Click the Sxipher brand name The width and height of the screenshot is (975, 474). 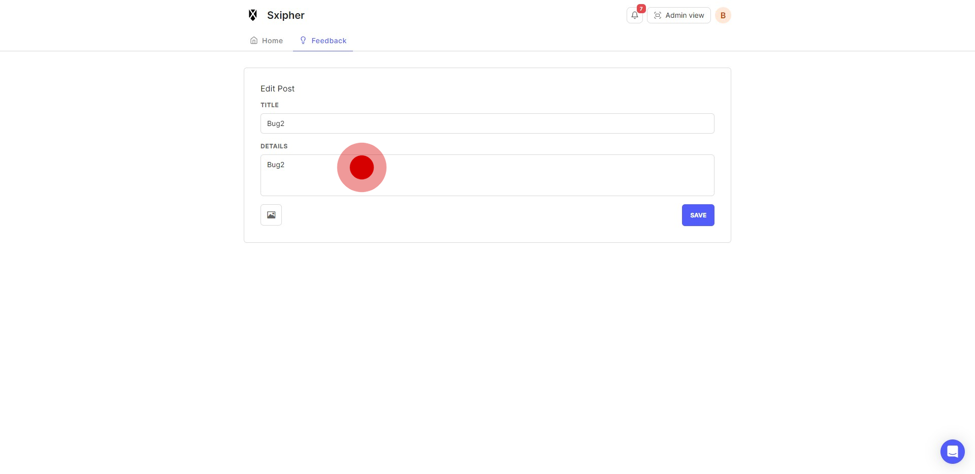285,15
